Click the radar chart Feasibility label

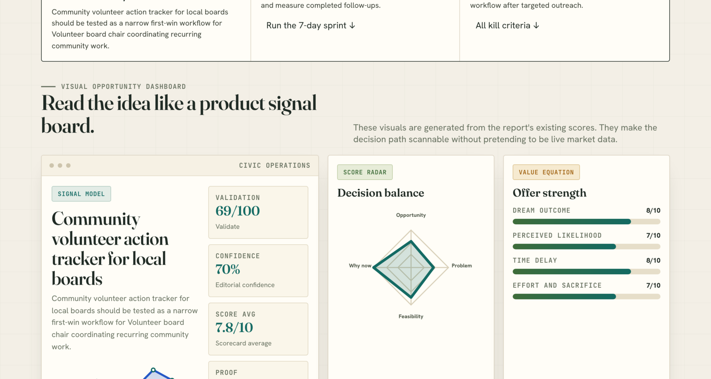(411, 316)
